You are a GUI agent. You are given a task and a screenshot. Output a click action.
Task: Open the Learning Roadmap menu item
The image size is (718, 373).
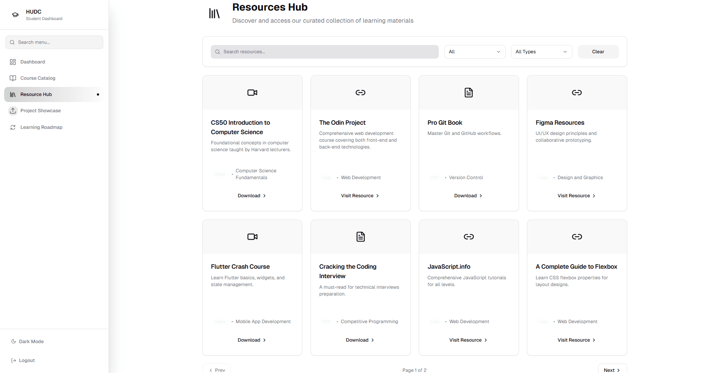click(41, 127)
